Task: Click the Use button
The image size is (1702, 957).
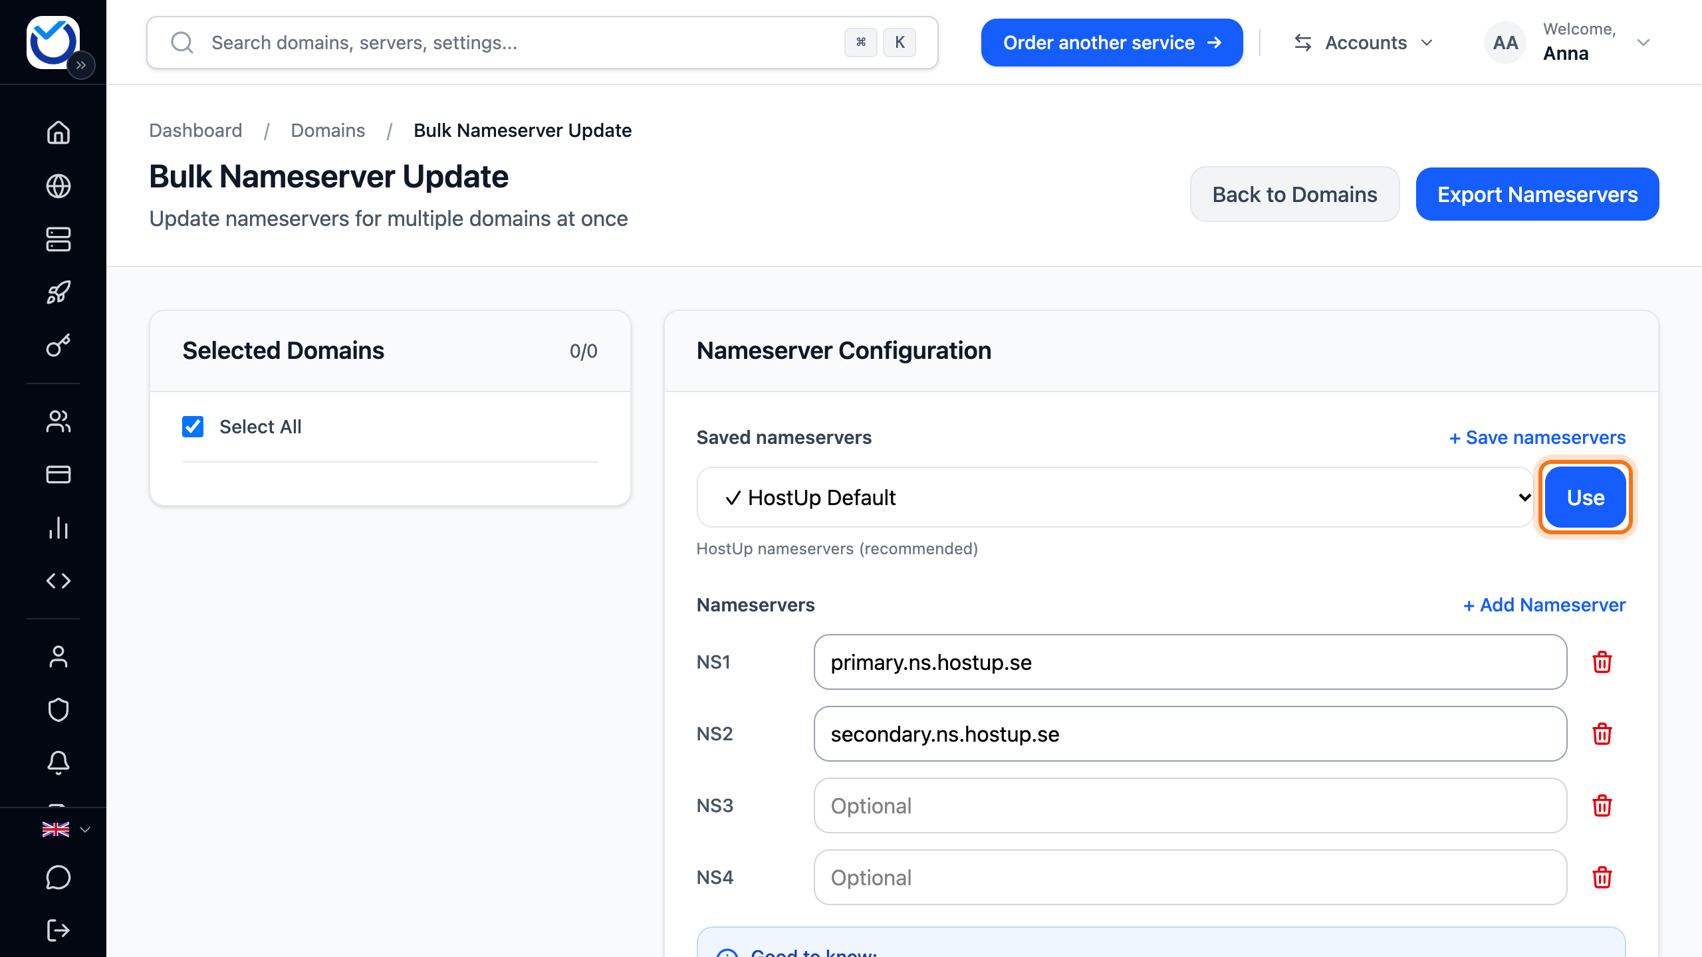Action: (1585, 497)
